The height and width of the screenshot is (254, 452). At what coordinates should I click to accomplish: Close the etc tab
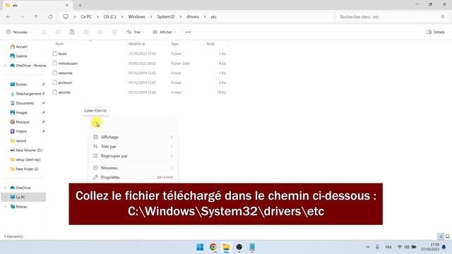(x=67, y=5)
